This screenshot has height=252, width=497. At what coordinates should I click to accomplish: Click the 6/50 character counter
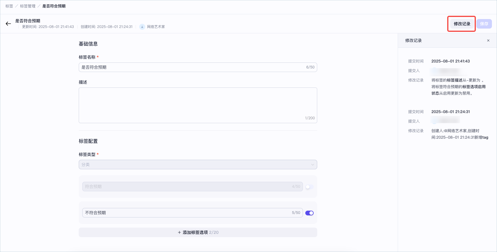point(310,67)
